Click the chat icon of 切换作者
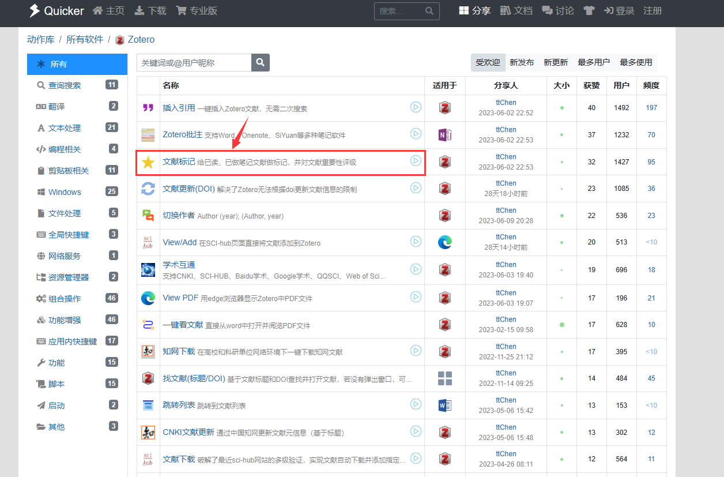Image resolution: width=724 pixels, height=477 pixels. coord(148,216)
